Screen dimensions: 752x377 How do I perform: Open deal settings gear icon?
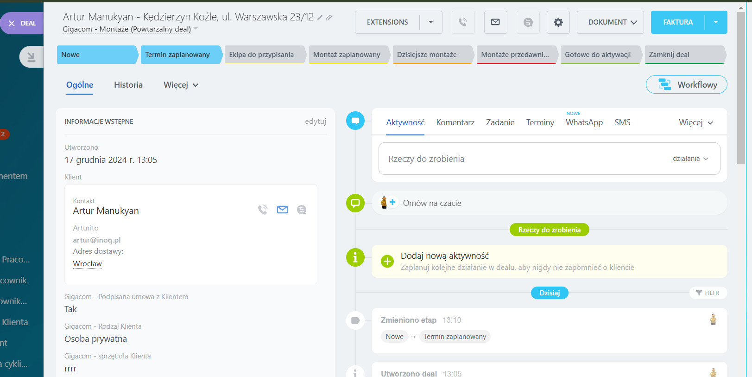coord(558,22)
